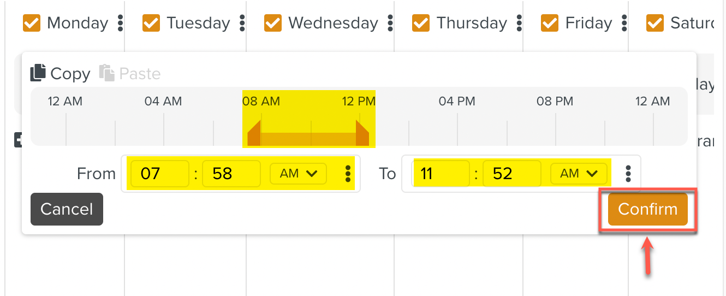
Task: Click the left handle of time range slider
Action: [x=254, y=134]
